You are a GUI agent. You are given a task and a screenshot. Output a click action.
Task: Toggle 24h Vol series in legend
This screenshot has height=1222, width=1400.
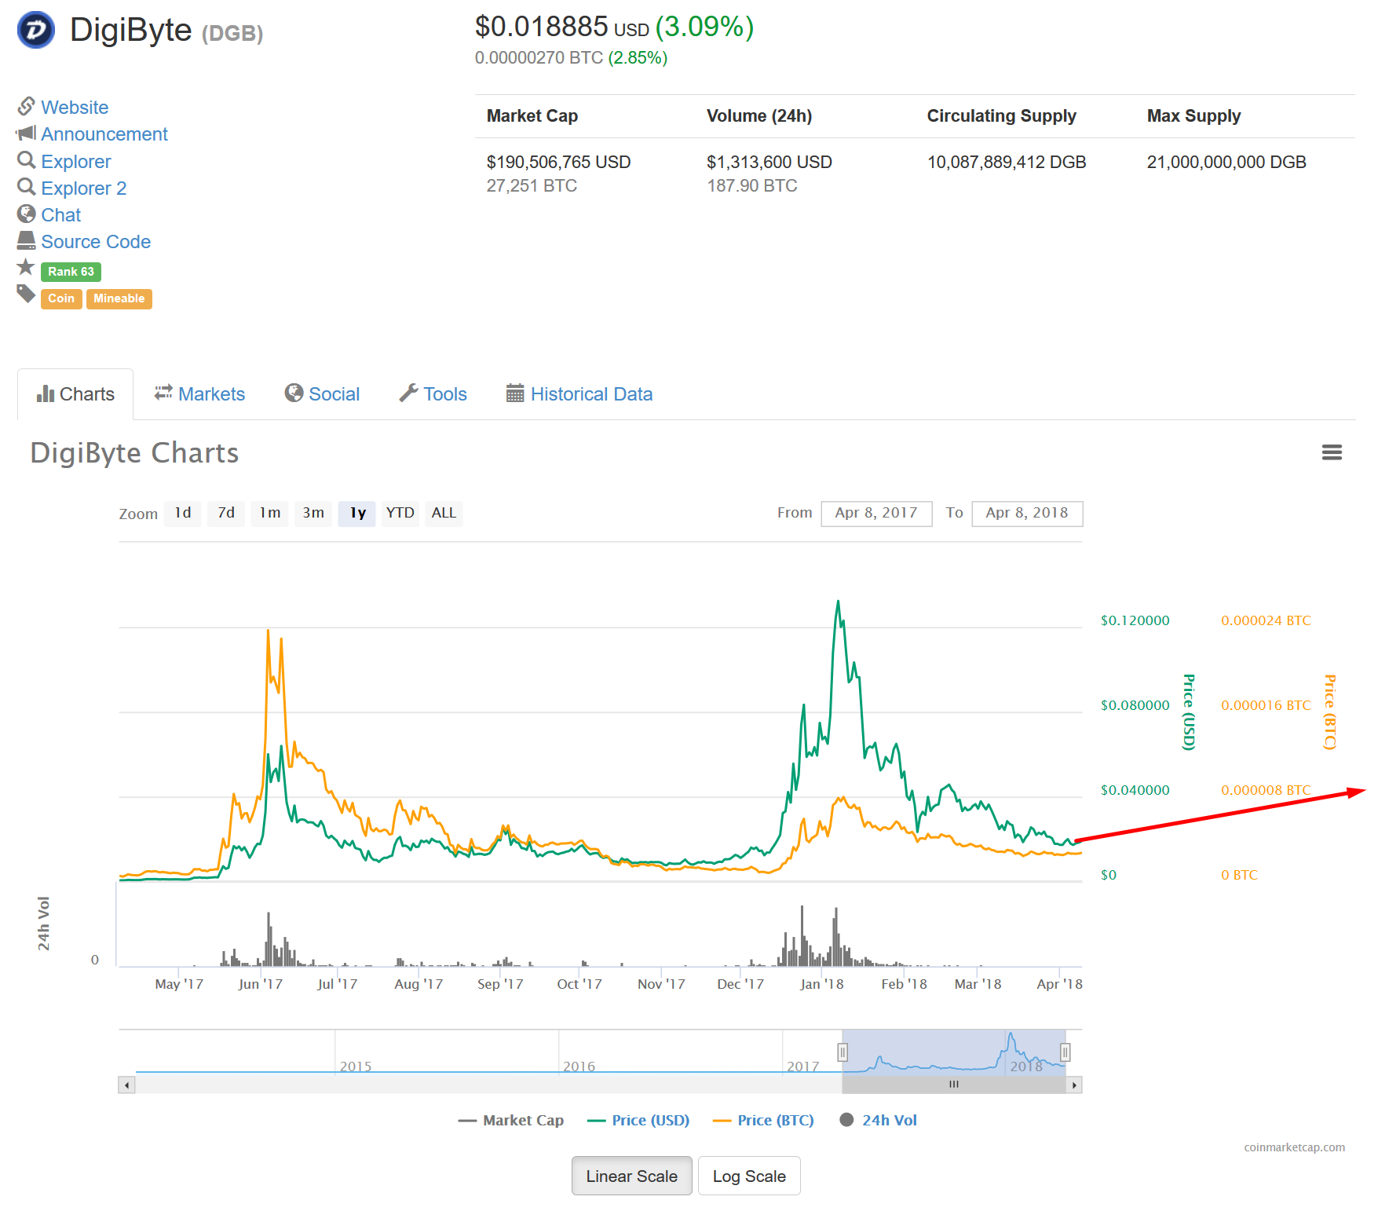point(879,1120)
